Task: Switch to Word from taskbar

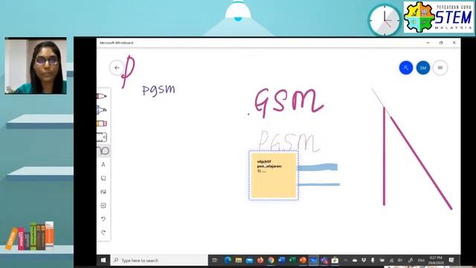Action: (x=282, y=260)
